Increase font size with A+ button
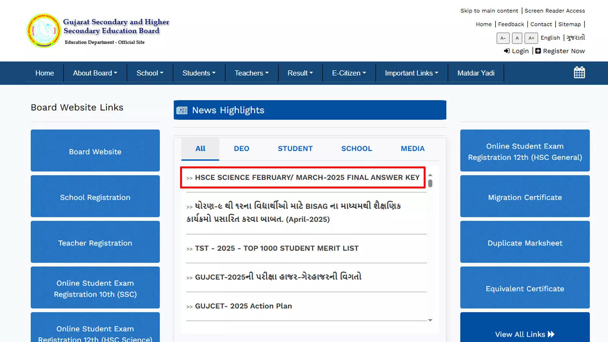 [x=531, y=38]
